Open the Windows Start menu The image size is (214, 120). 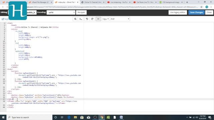pyautogui.click(x=3, y=117)
